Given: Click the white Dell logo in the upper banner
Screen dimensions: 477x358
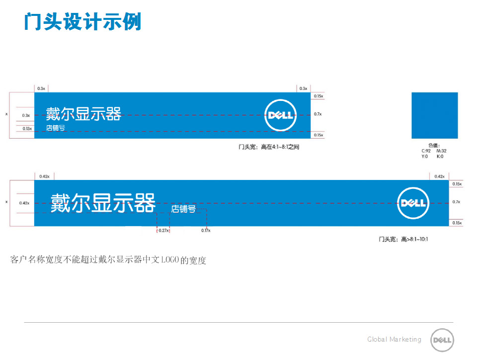Looking at the screenshot, I should click(280, 115).
